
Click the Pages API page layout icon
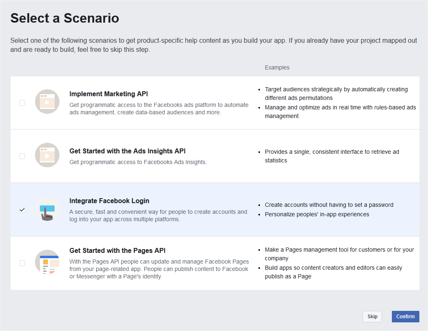click(x=47, y=262)
